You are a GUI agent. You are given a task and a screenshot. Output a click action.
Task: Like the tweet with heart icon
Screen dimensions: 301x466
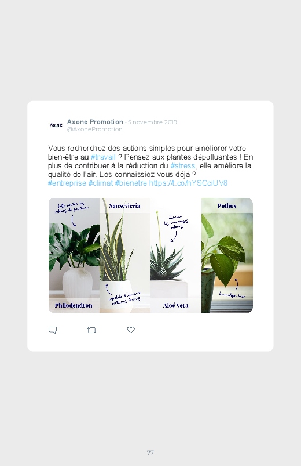(131, 330)
